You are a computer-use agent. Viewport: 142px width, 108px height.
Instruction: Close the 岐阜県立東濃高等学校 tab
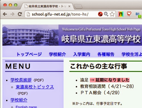69,6
